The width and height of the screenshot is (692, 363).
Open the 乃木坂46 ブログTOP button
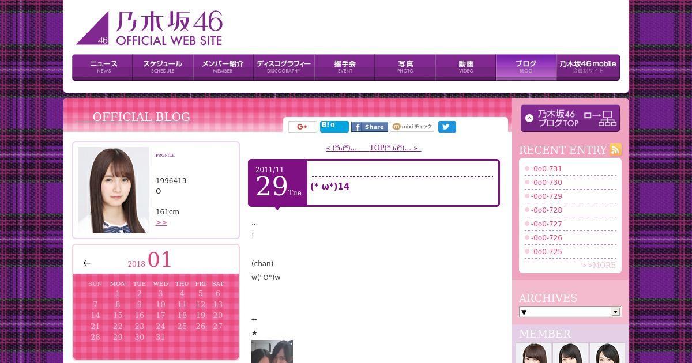coord(570,118)
